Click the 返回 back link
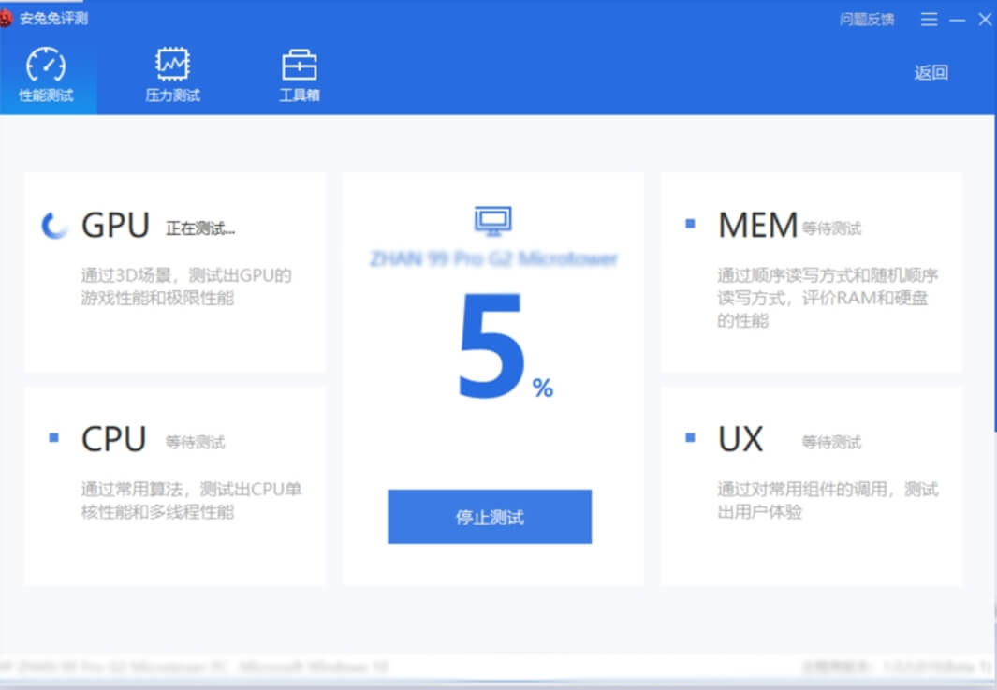 (931, 72)
